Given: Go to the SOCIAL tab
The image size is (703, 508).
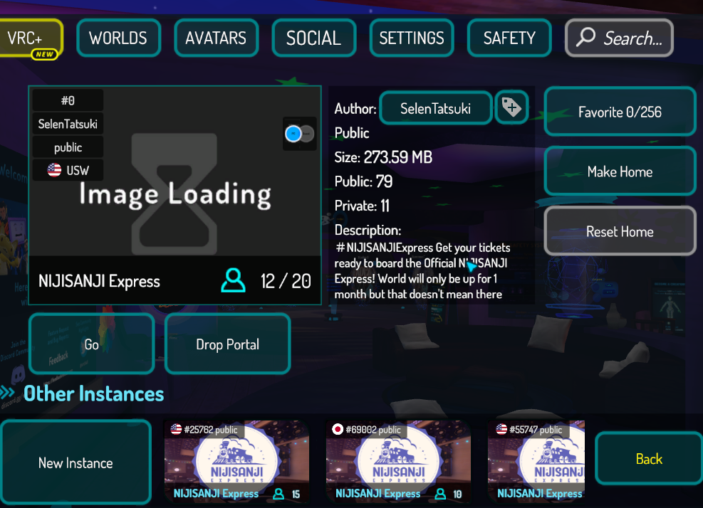Looking at the screenshot, I should click(314, 38).
